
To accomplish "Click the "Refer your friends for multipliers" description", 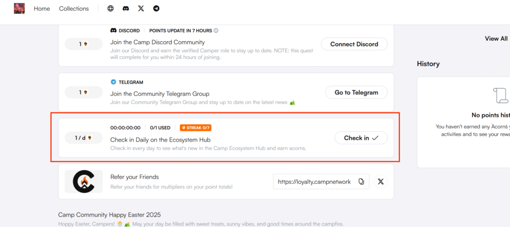I will tap(171, 187).
